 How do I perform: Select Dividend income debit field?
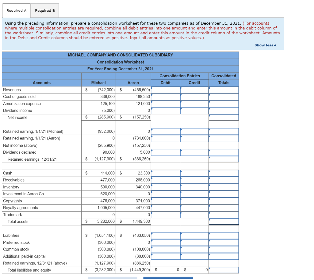pos(165,111)
